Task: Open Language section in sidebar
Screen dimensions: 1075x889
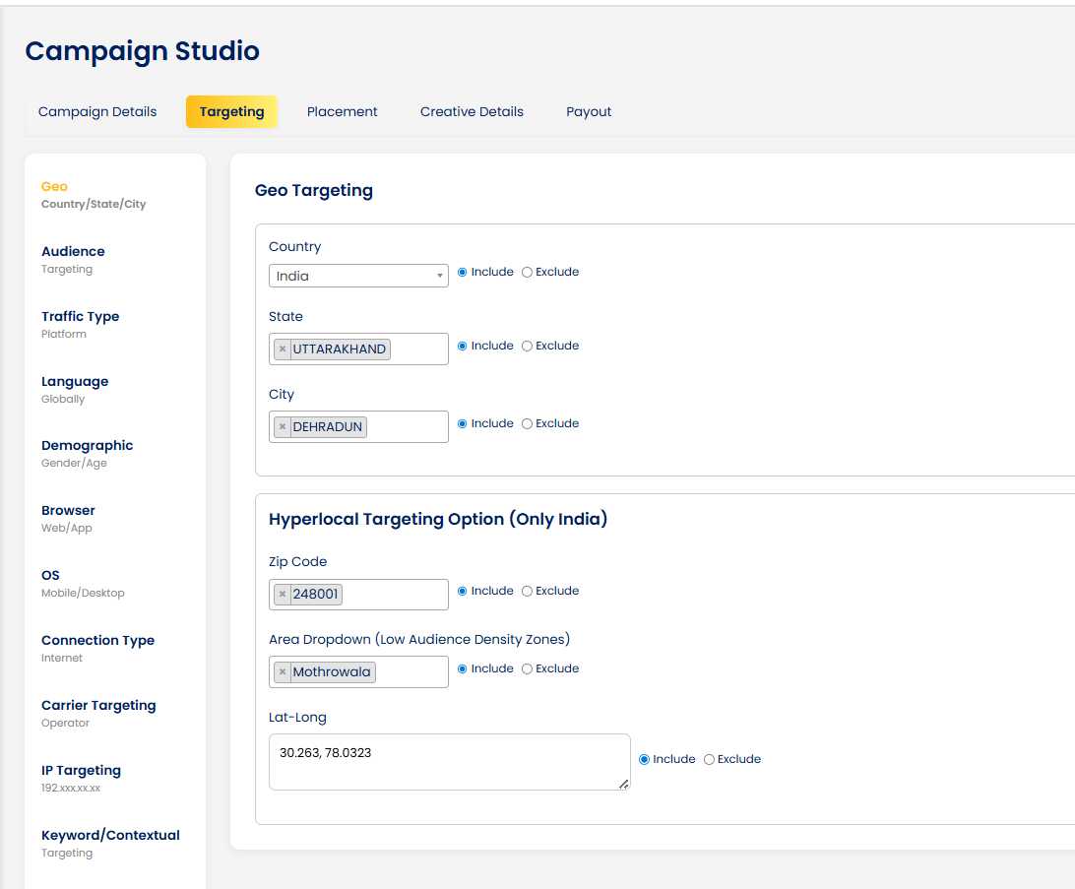Action: 75,390
